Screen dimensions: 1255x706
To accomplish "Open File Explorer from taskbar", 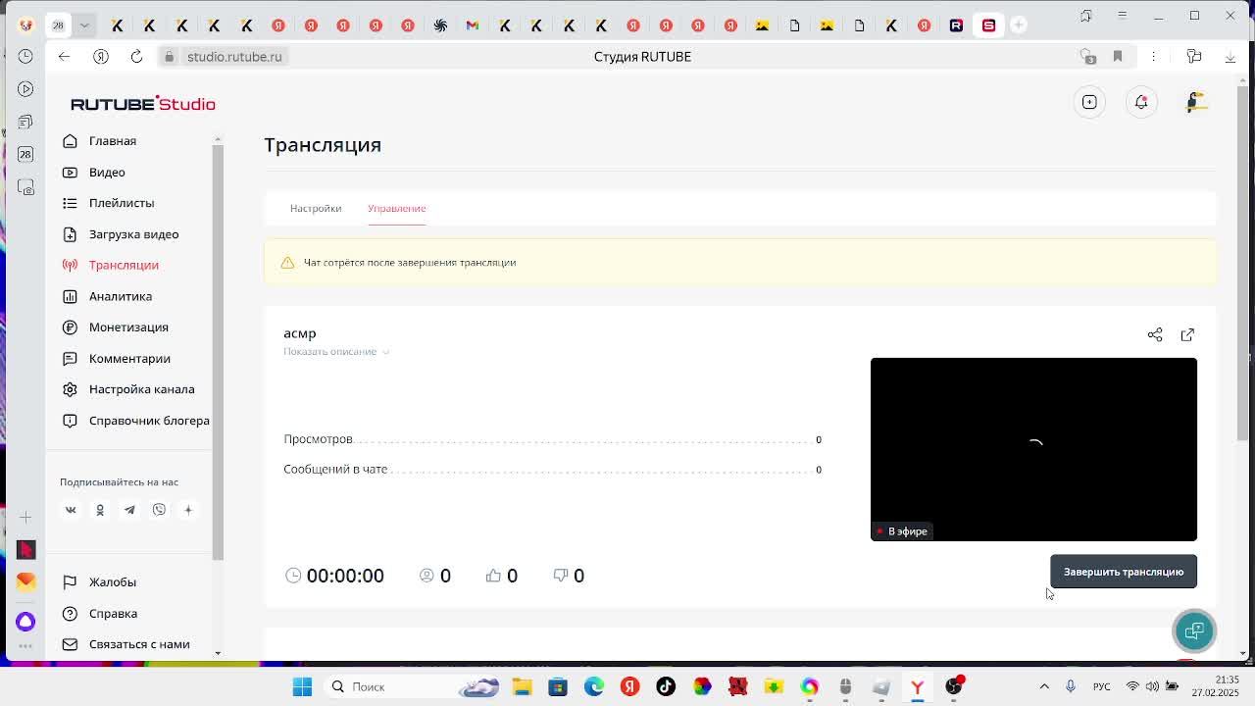I will pyautogui.click(x=522, y=686).
